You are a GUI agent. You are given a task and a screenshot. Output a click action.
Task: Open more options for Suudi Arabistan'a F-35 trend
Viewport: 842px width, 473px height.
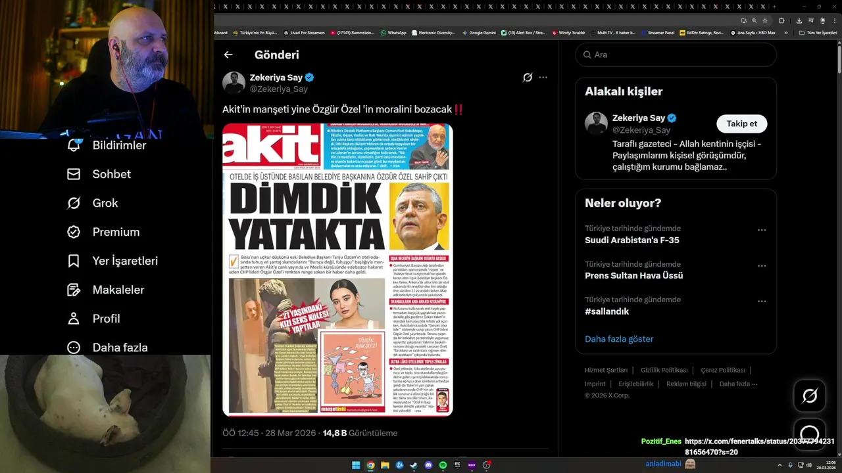coord(762,231)
